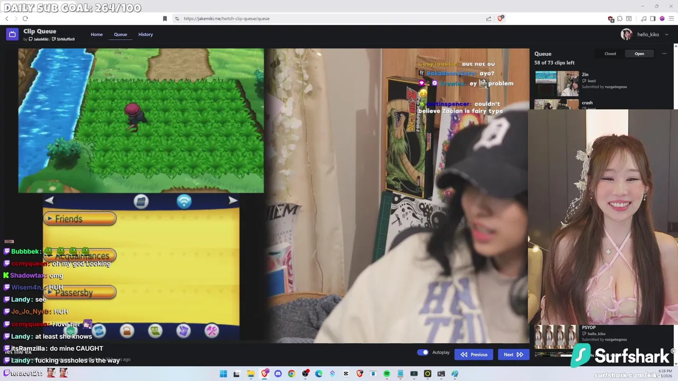Open the browser profile avatar
The height and width of the screenshot is (381, 678).
(662, 19)
